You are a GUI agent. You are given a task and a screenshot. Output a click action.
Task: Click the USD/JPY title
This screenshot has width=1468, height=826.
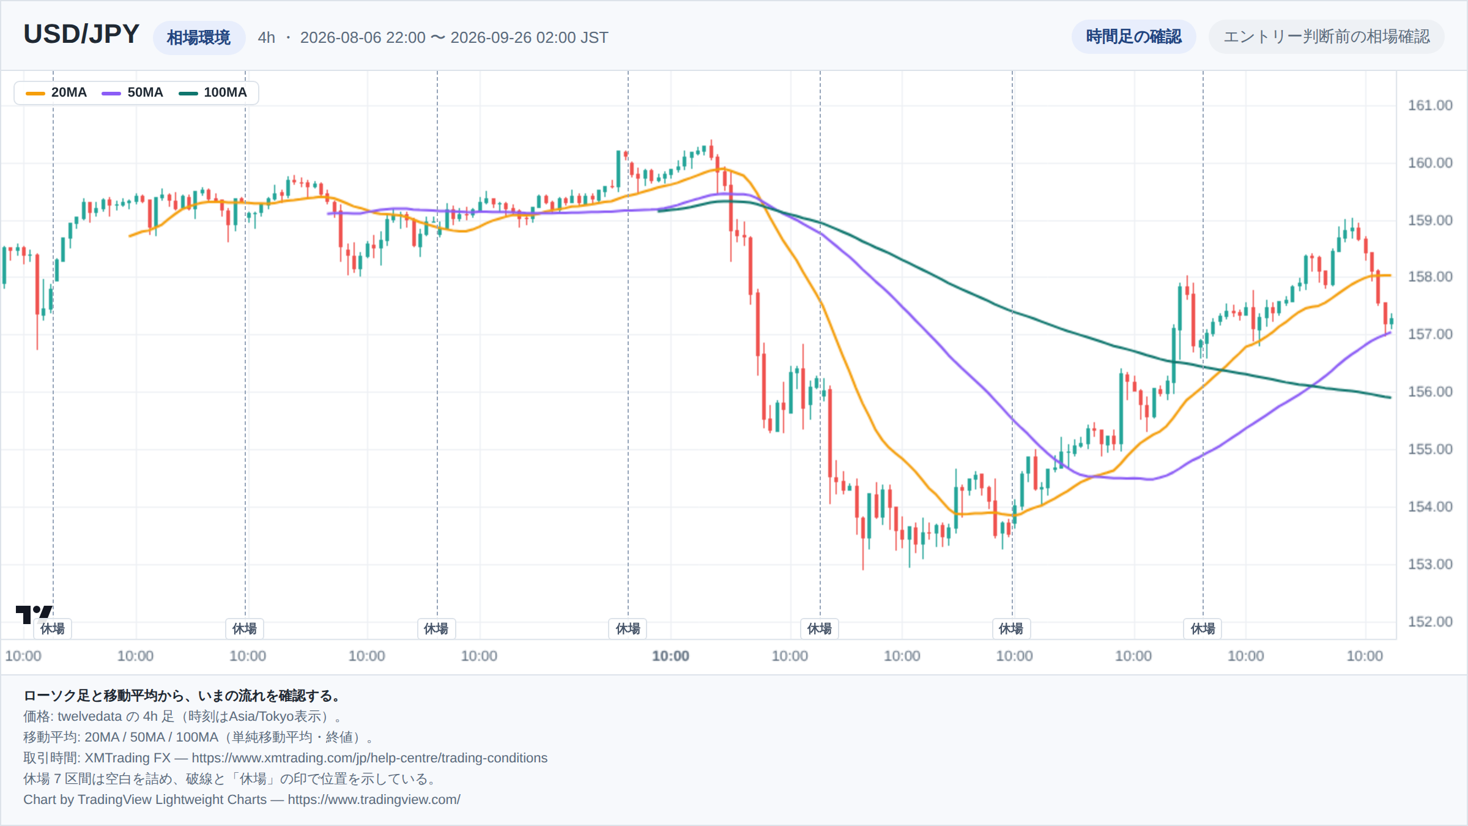[81, 34]
